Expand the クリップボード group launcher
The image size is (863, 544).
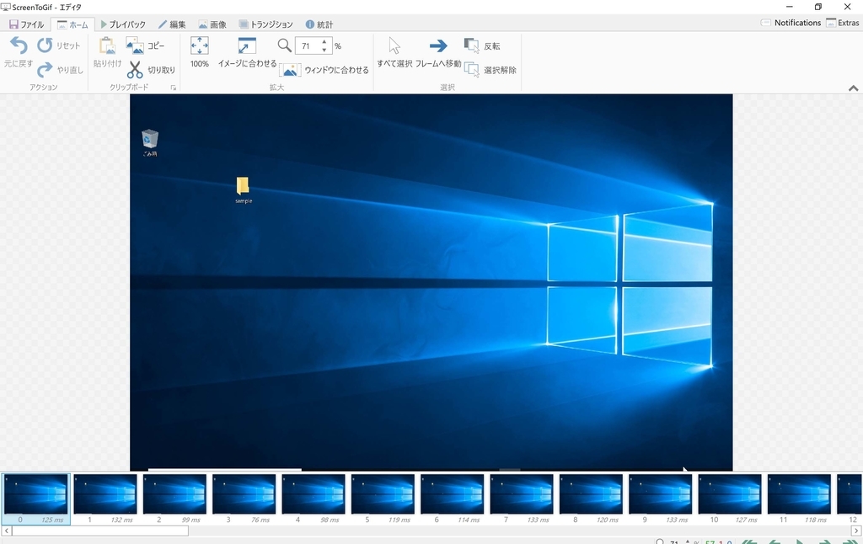[173, 88]
